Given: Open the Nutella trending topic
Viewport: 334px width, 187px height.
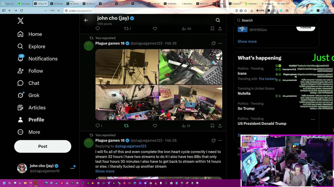Looking at the screenshot, I should point(244,94).
